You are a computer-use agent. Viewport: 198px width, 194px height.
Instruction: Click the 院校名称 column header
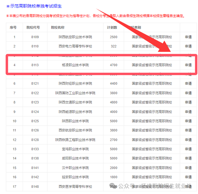[x=58, y=27]
